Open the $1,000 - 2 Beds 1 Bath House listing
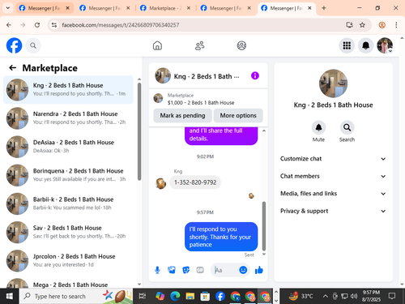 click(201, 103)
